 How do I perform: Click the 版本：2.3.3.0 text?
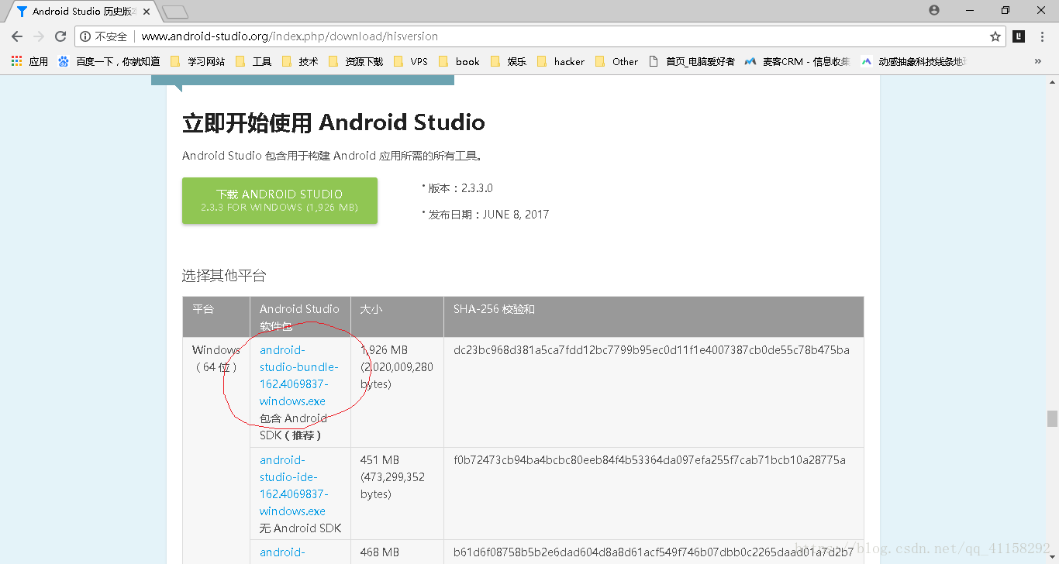click(x=461, y=188)
